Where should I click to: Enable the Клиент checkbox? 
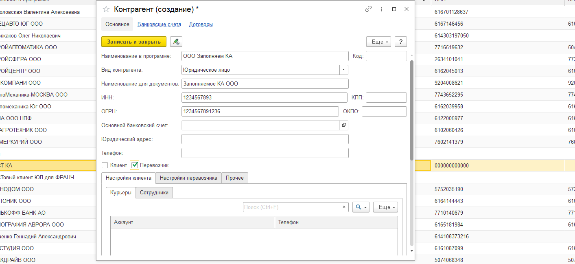tap(105, 165)
